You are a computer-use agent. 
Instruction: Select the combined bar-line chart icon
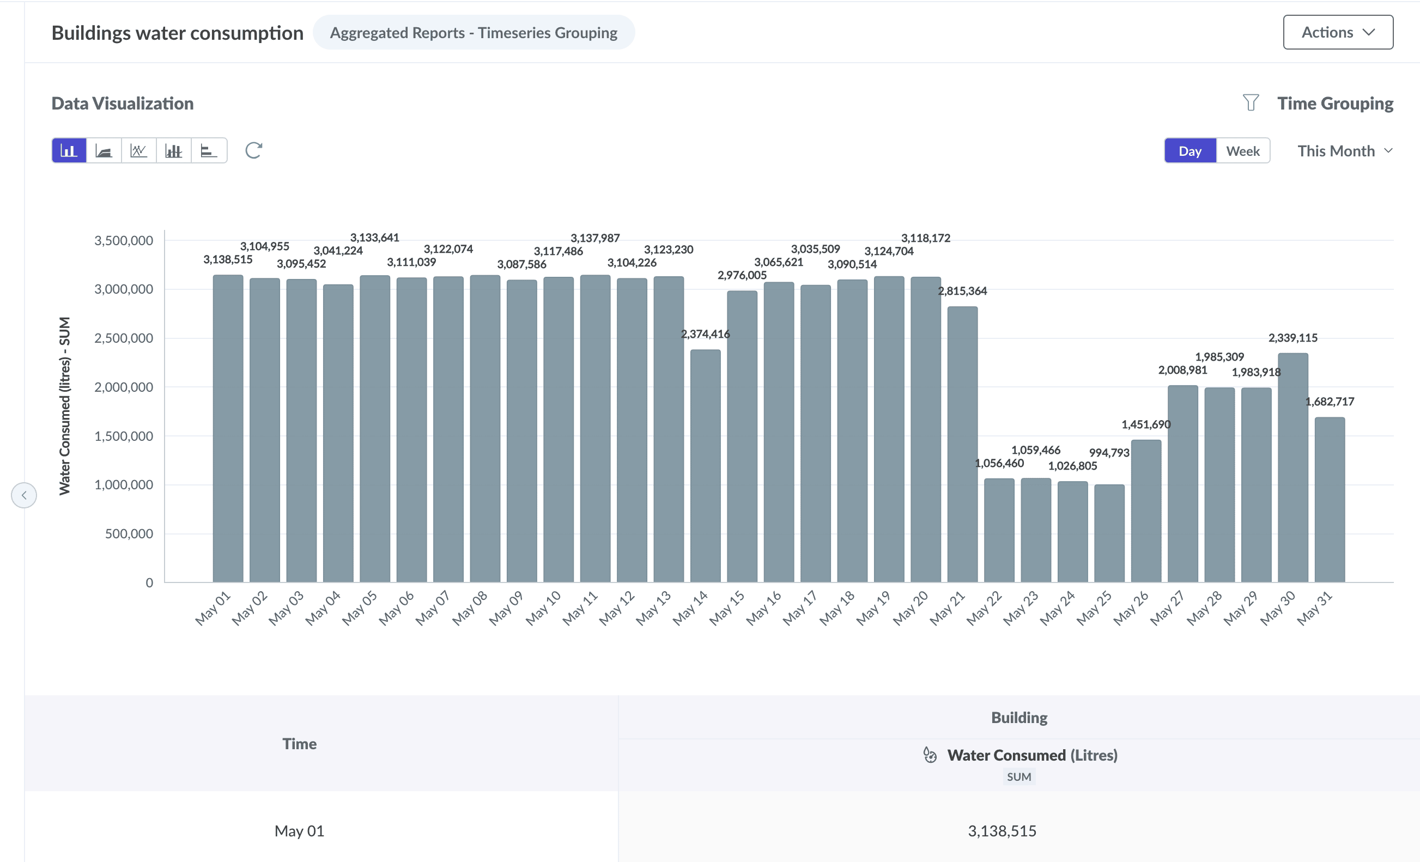173,151
